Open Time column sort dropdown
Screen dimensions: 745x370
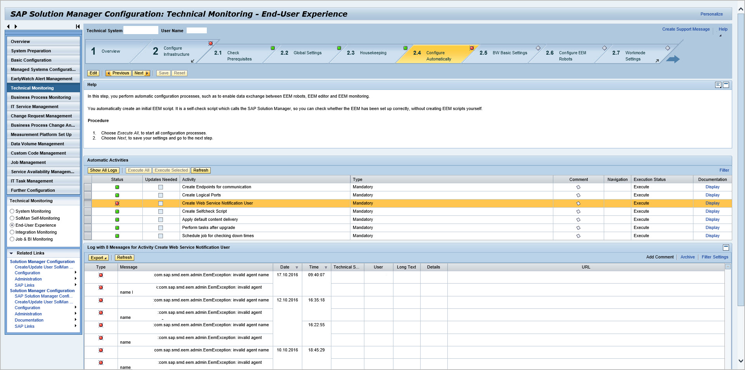point(326,267)
